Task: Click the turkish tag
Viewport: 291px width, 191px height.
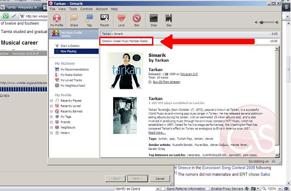Action: point(163,139)
